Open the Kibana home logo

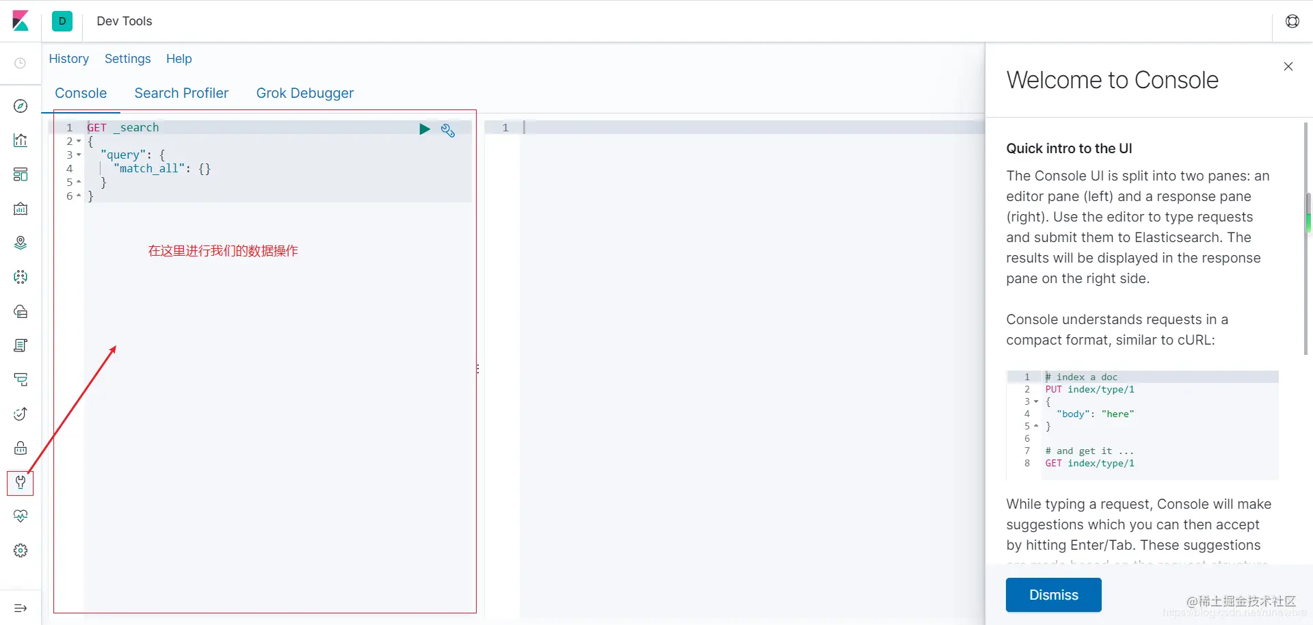[21, 21]
